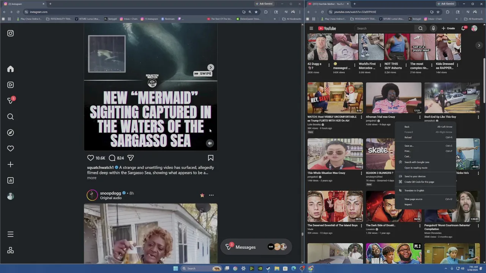Image resolution: width=486 pixels, height=273 pixels.
Task: Choose 'Print...' from context menu
Action: [x=425, y=151]
